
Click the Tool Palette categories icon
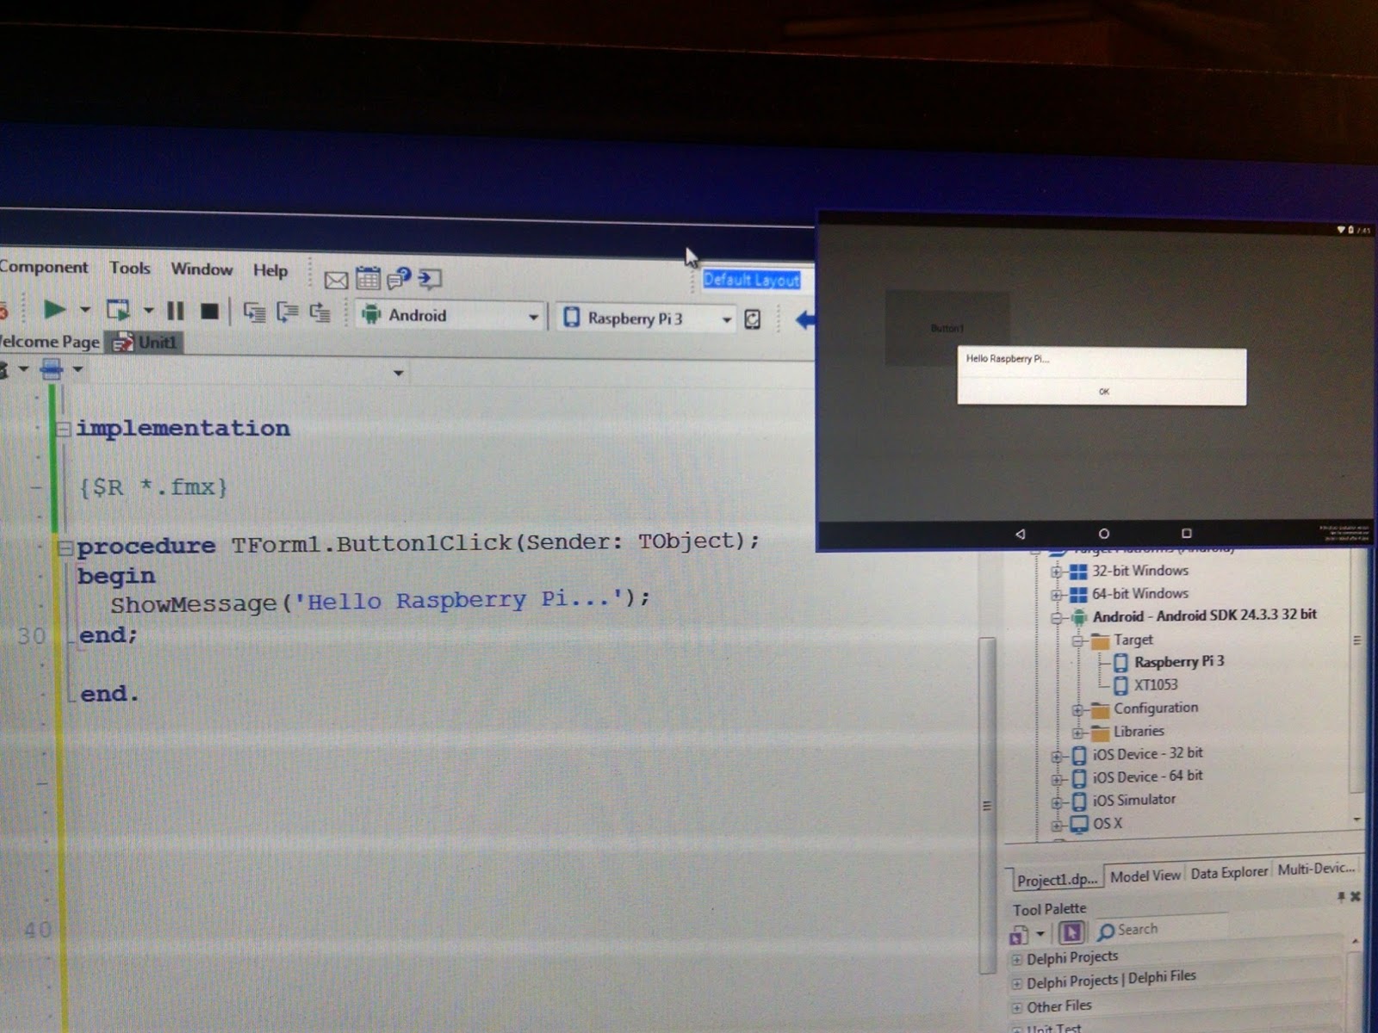[1019, 934]
